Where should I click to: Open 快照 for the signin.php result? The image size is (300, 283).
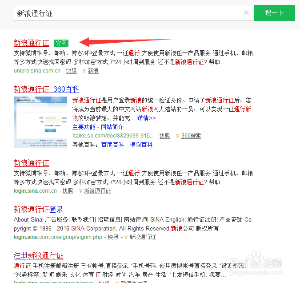tap(113, 237)
